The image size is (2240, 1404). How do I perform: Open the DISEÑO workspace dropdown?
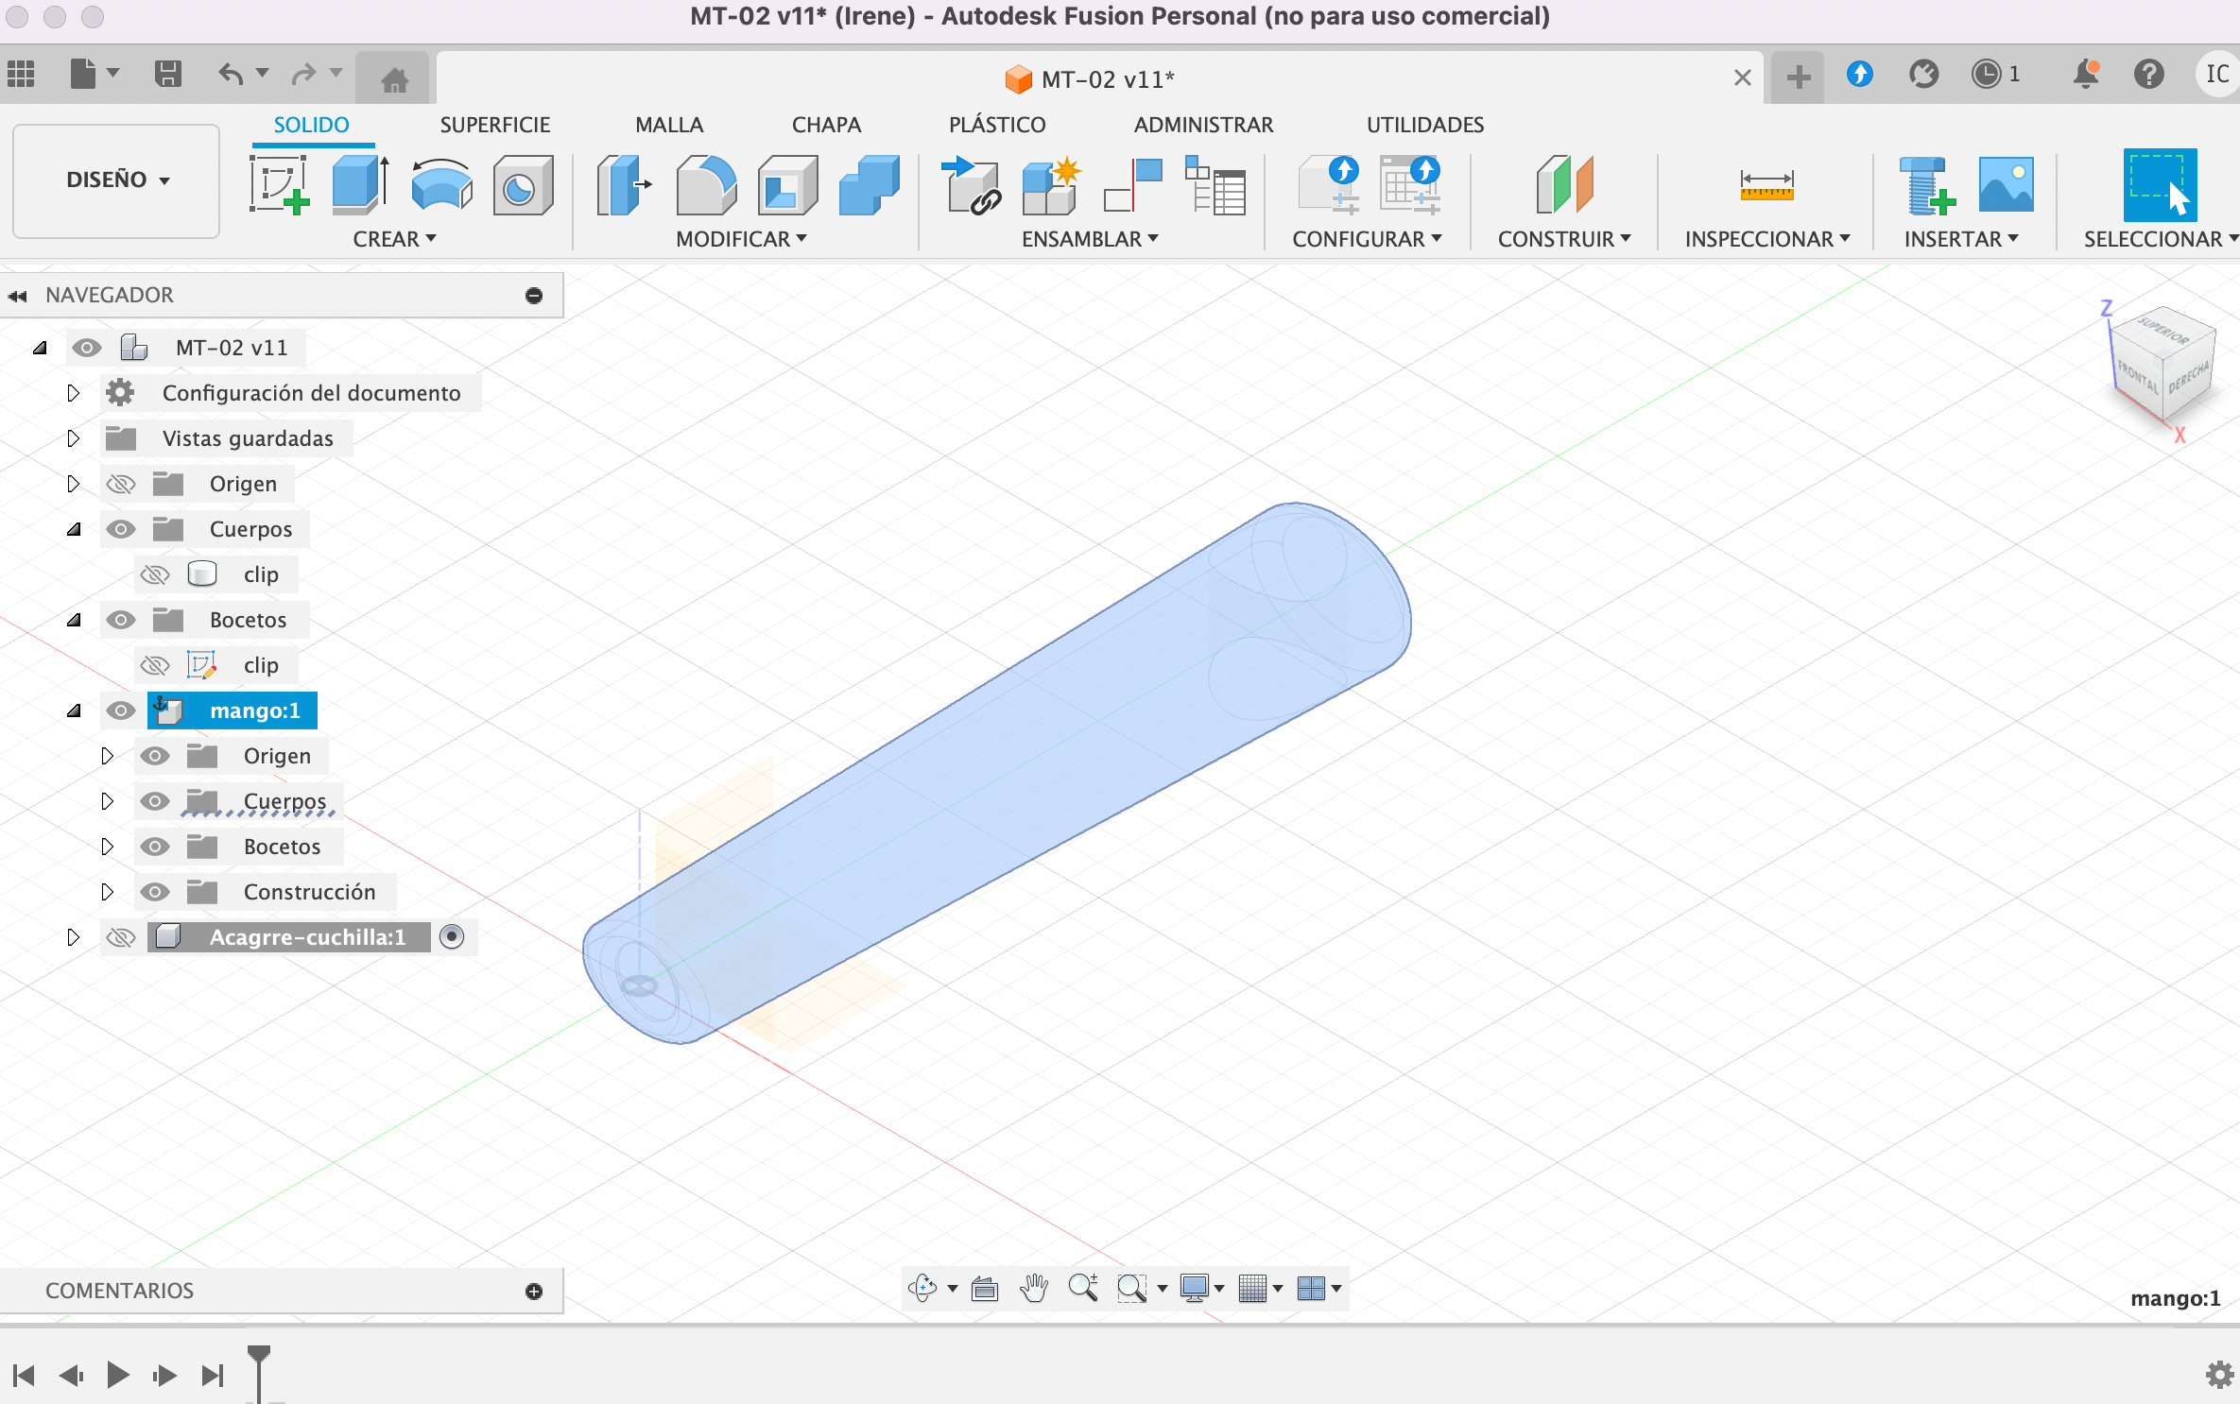(116, 180)
